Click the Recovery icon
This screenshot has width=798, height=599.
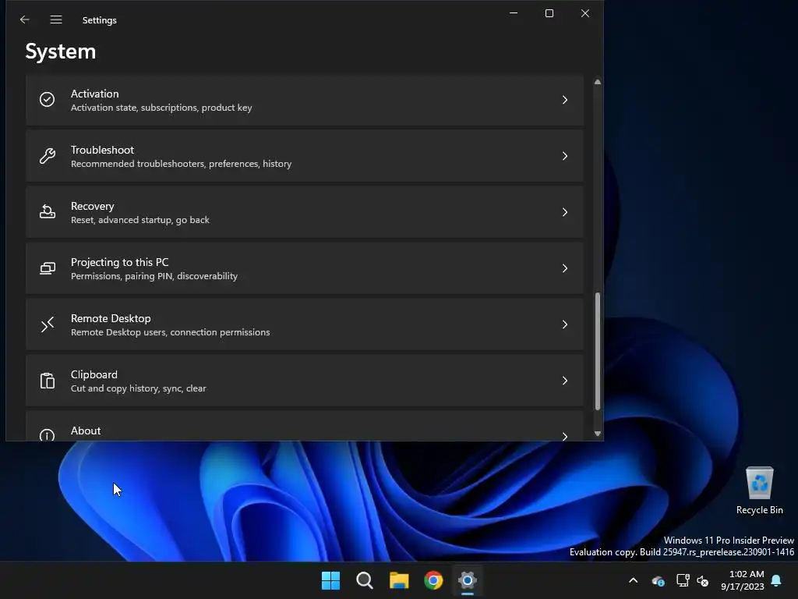pyautogui.click(x=48, y=211)
